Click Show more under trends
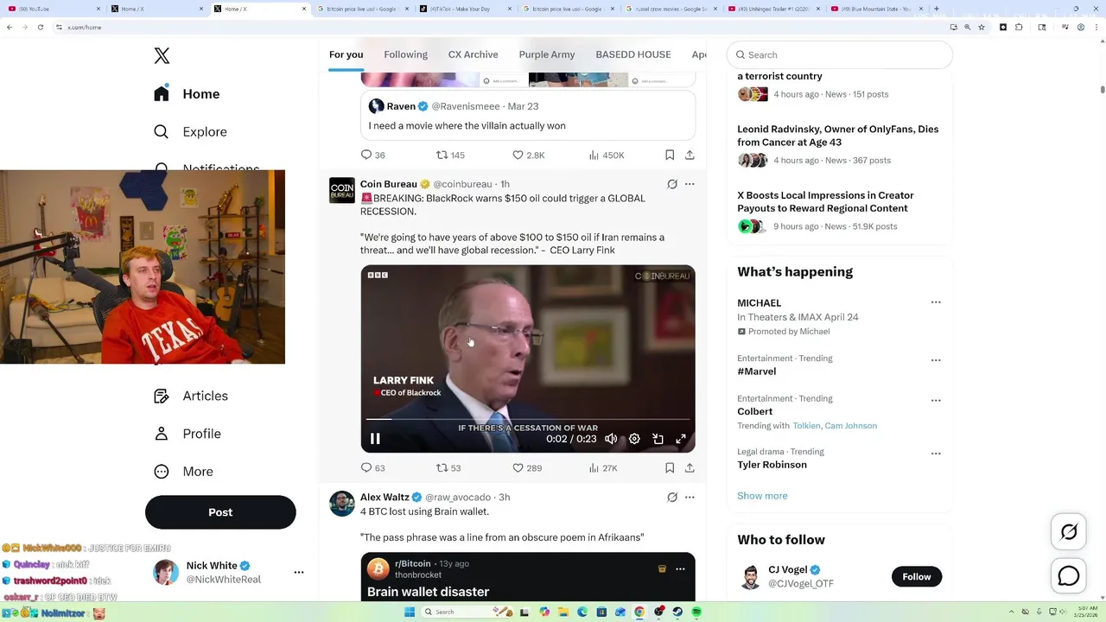1106x622 pixels. coord(762,496)
